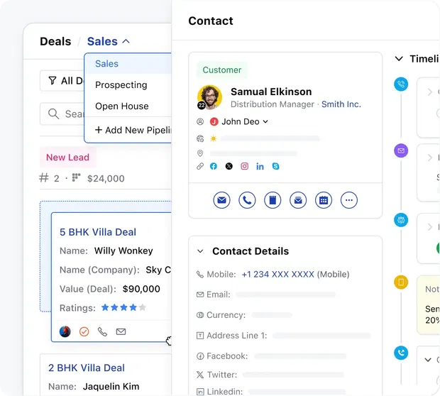Expand the meeting timeline entry chevron
The width and height of the screenshot is (440, 396).
[x=429, y=227]
